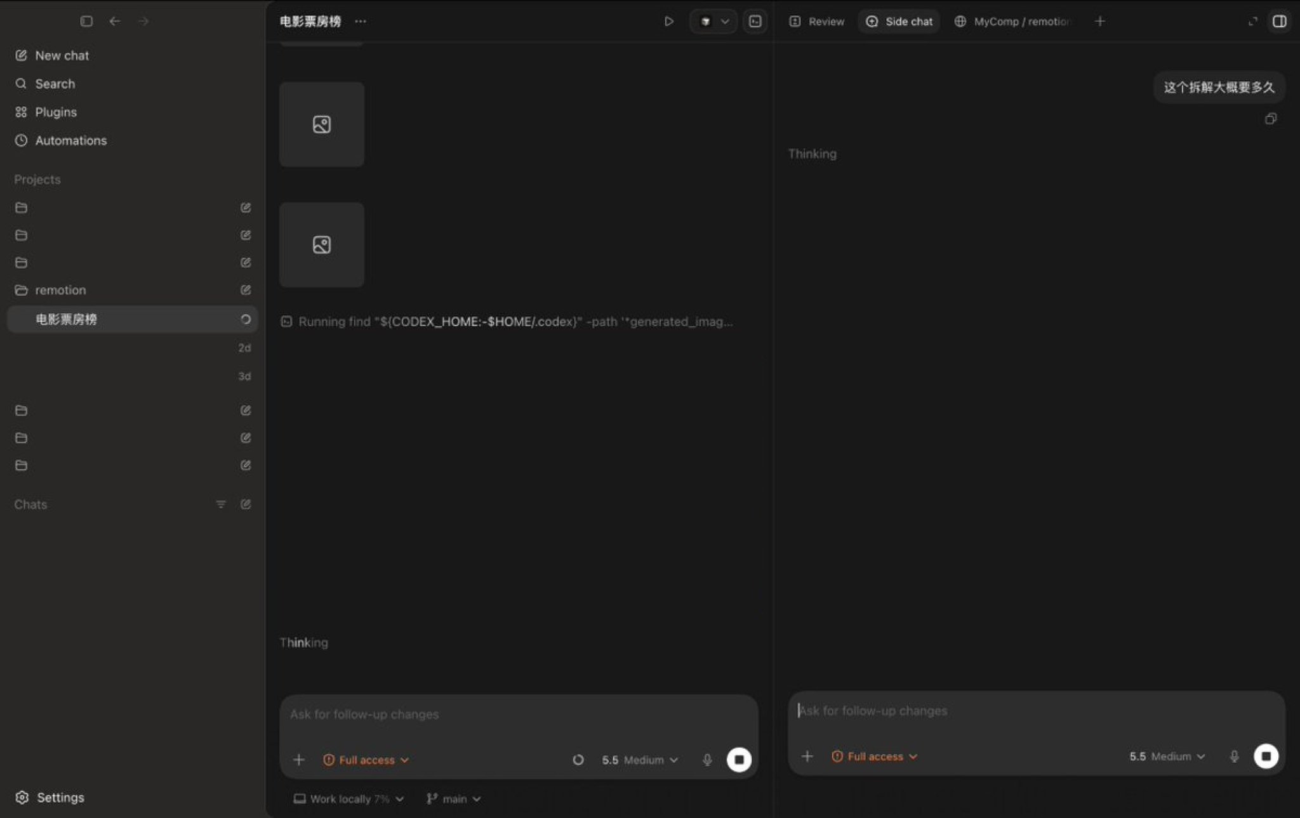The height and width of the screenshot is (818, 1300).
Task: Create new chat beside Chats heading
Action: point(246,505)
